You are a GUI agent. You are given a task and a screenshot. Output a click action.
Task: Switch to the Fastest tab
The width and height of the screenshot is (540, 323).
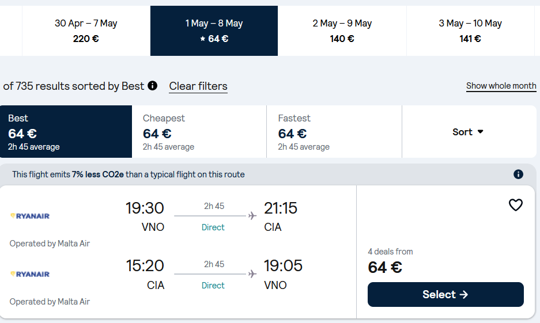[x=334, y=132]
